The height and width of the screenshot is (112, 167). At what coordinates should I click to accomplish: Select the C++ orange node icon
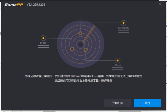(118, 60)
